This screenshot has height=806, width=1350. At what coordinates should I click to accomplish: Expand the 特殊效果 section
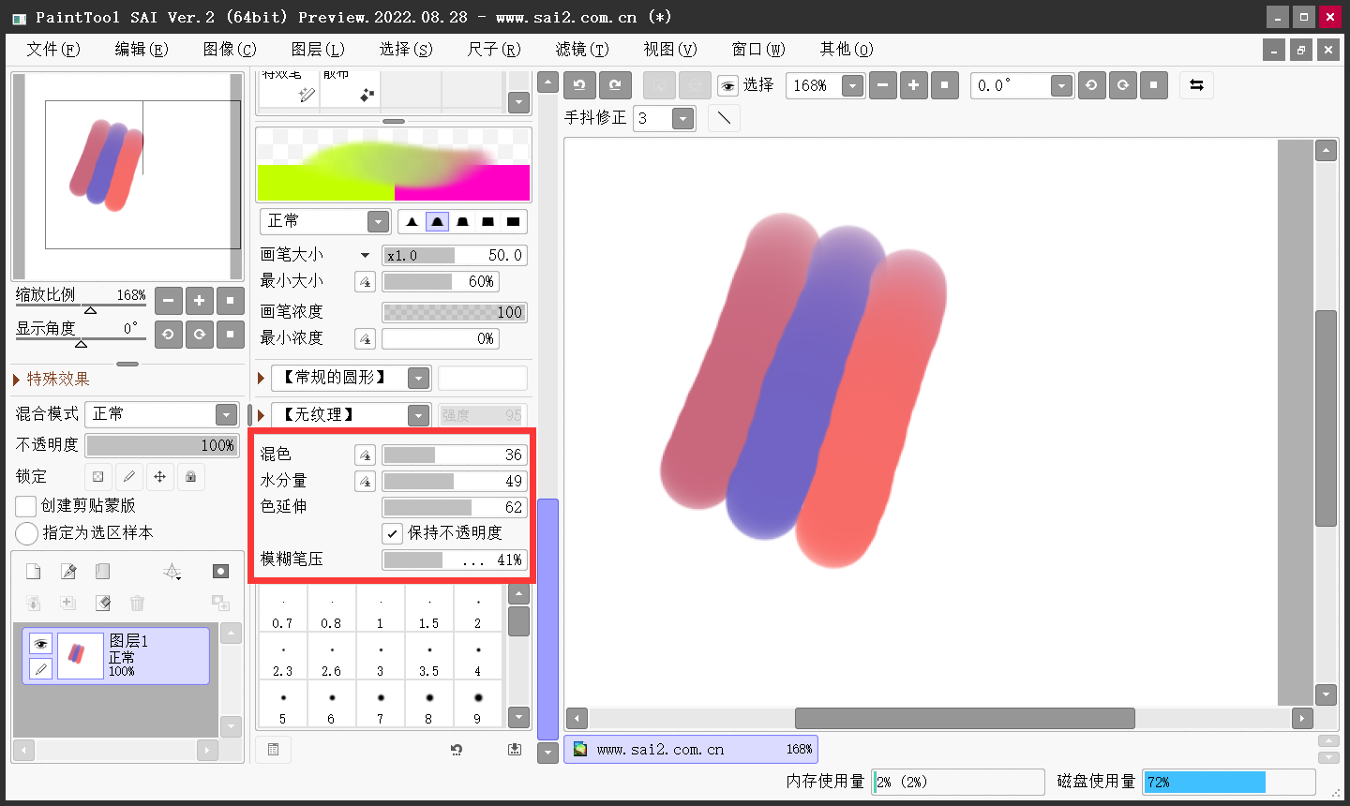[16, 380]
